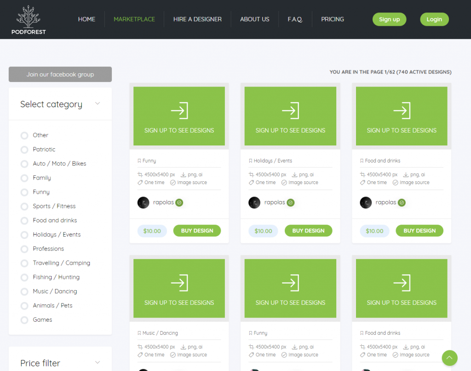Viewport: 471px width, 371px height.
Task: Click BUY DESIGN on first Food and drinks card
Action: [419, 231]
